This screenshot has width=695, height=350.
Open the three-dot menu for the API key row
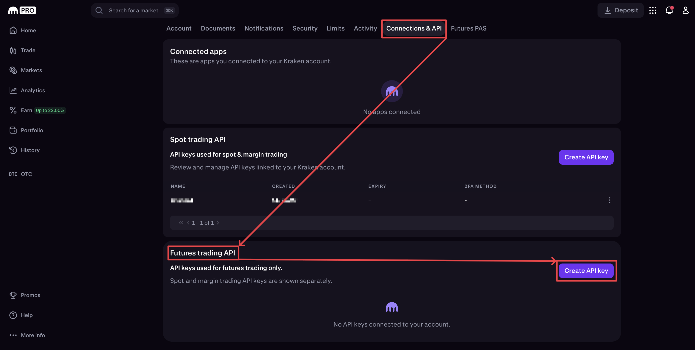[609, 200]
